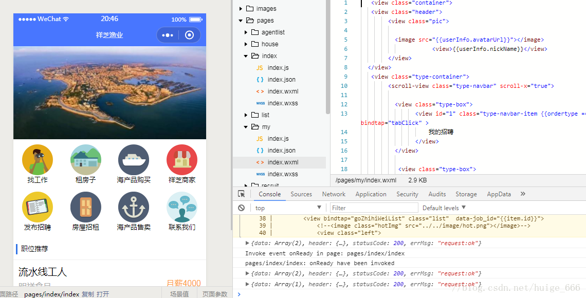Click the 页面参数 button in status bar
Image resolution: width=586 pixels, height=298 pixels.
(x=215, y=294)
